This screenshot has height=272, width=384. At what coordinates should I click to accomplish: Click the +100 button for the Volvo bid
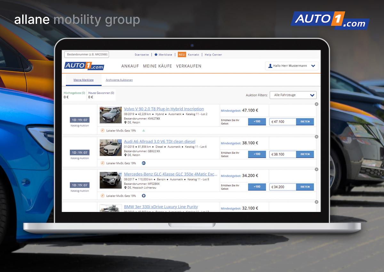257,122
